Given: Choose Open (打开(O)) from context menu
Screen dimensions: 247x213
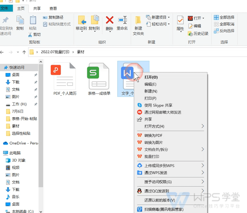Looking at the screenshot, I should (170, 77).
